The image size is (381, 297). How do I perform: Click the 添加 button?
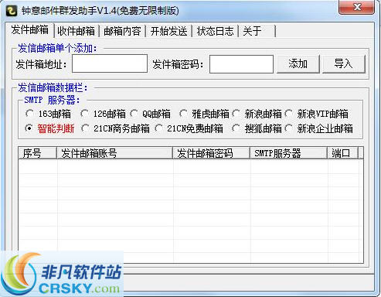click(x=298, y=63)
